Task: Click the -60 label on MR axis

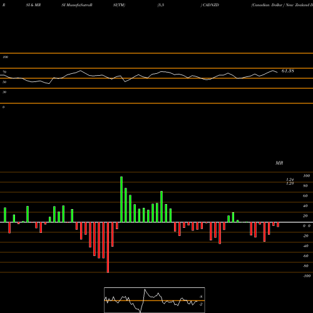Action: [x=305, y=256]
